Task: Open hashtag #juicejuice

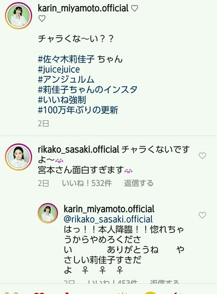Action: (x=59, y=69)
